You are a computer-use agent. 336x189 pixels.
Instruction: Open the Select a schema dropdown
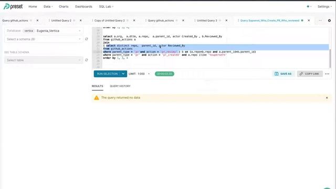click(x=44, y=39)
